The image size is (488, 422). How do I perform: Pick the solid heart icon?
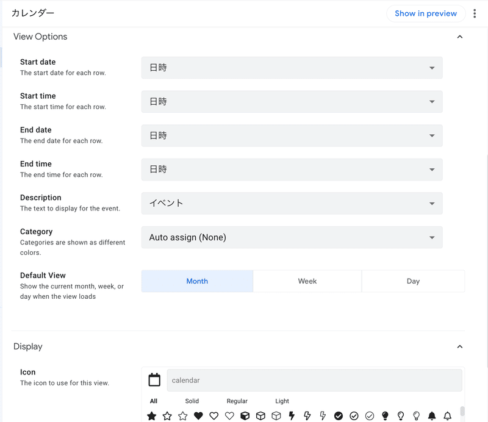point(198,416)
